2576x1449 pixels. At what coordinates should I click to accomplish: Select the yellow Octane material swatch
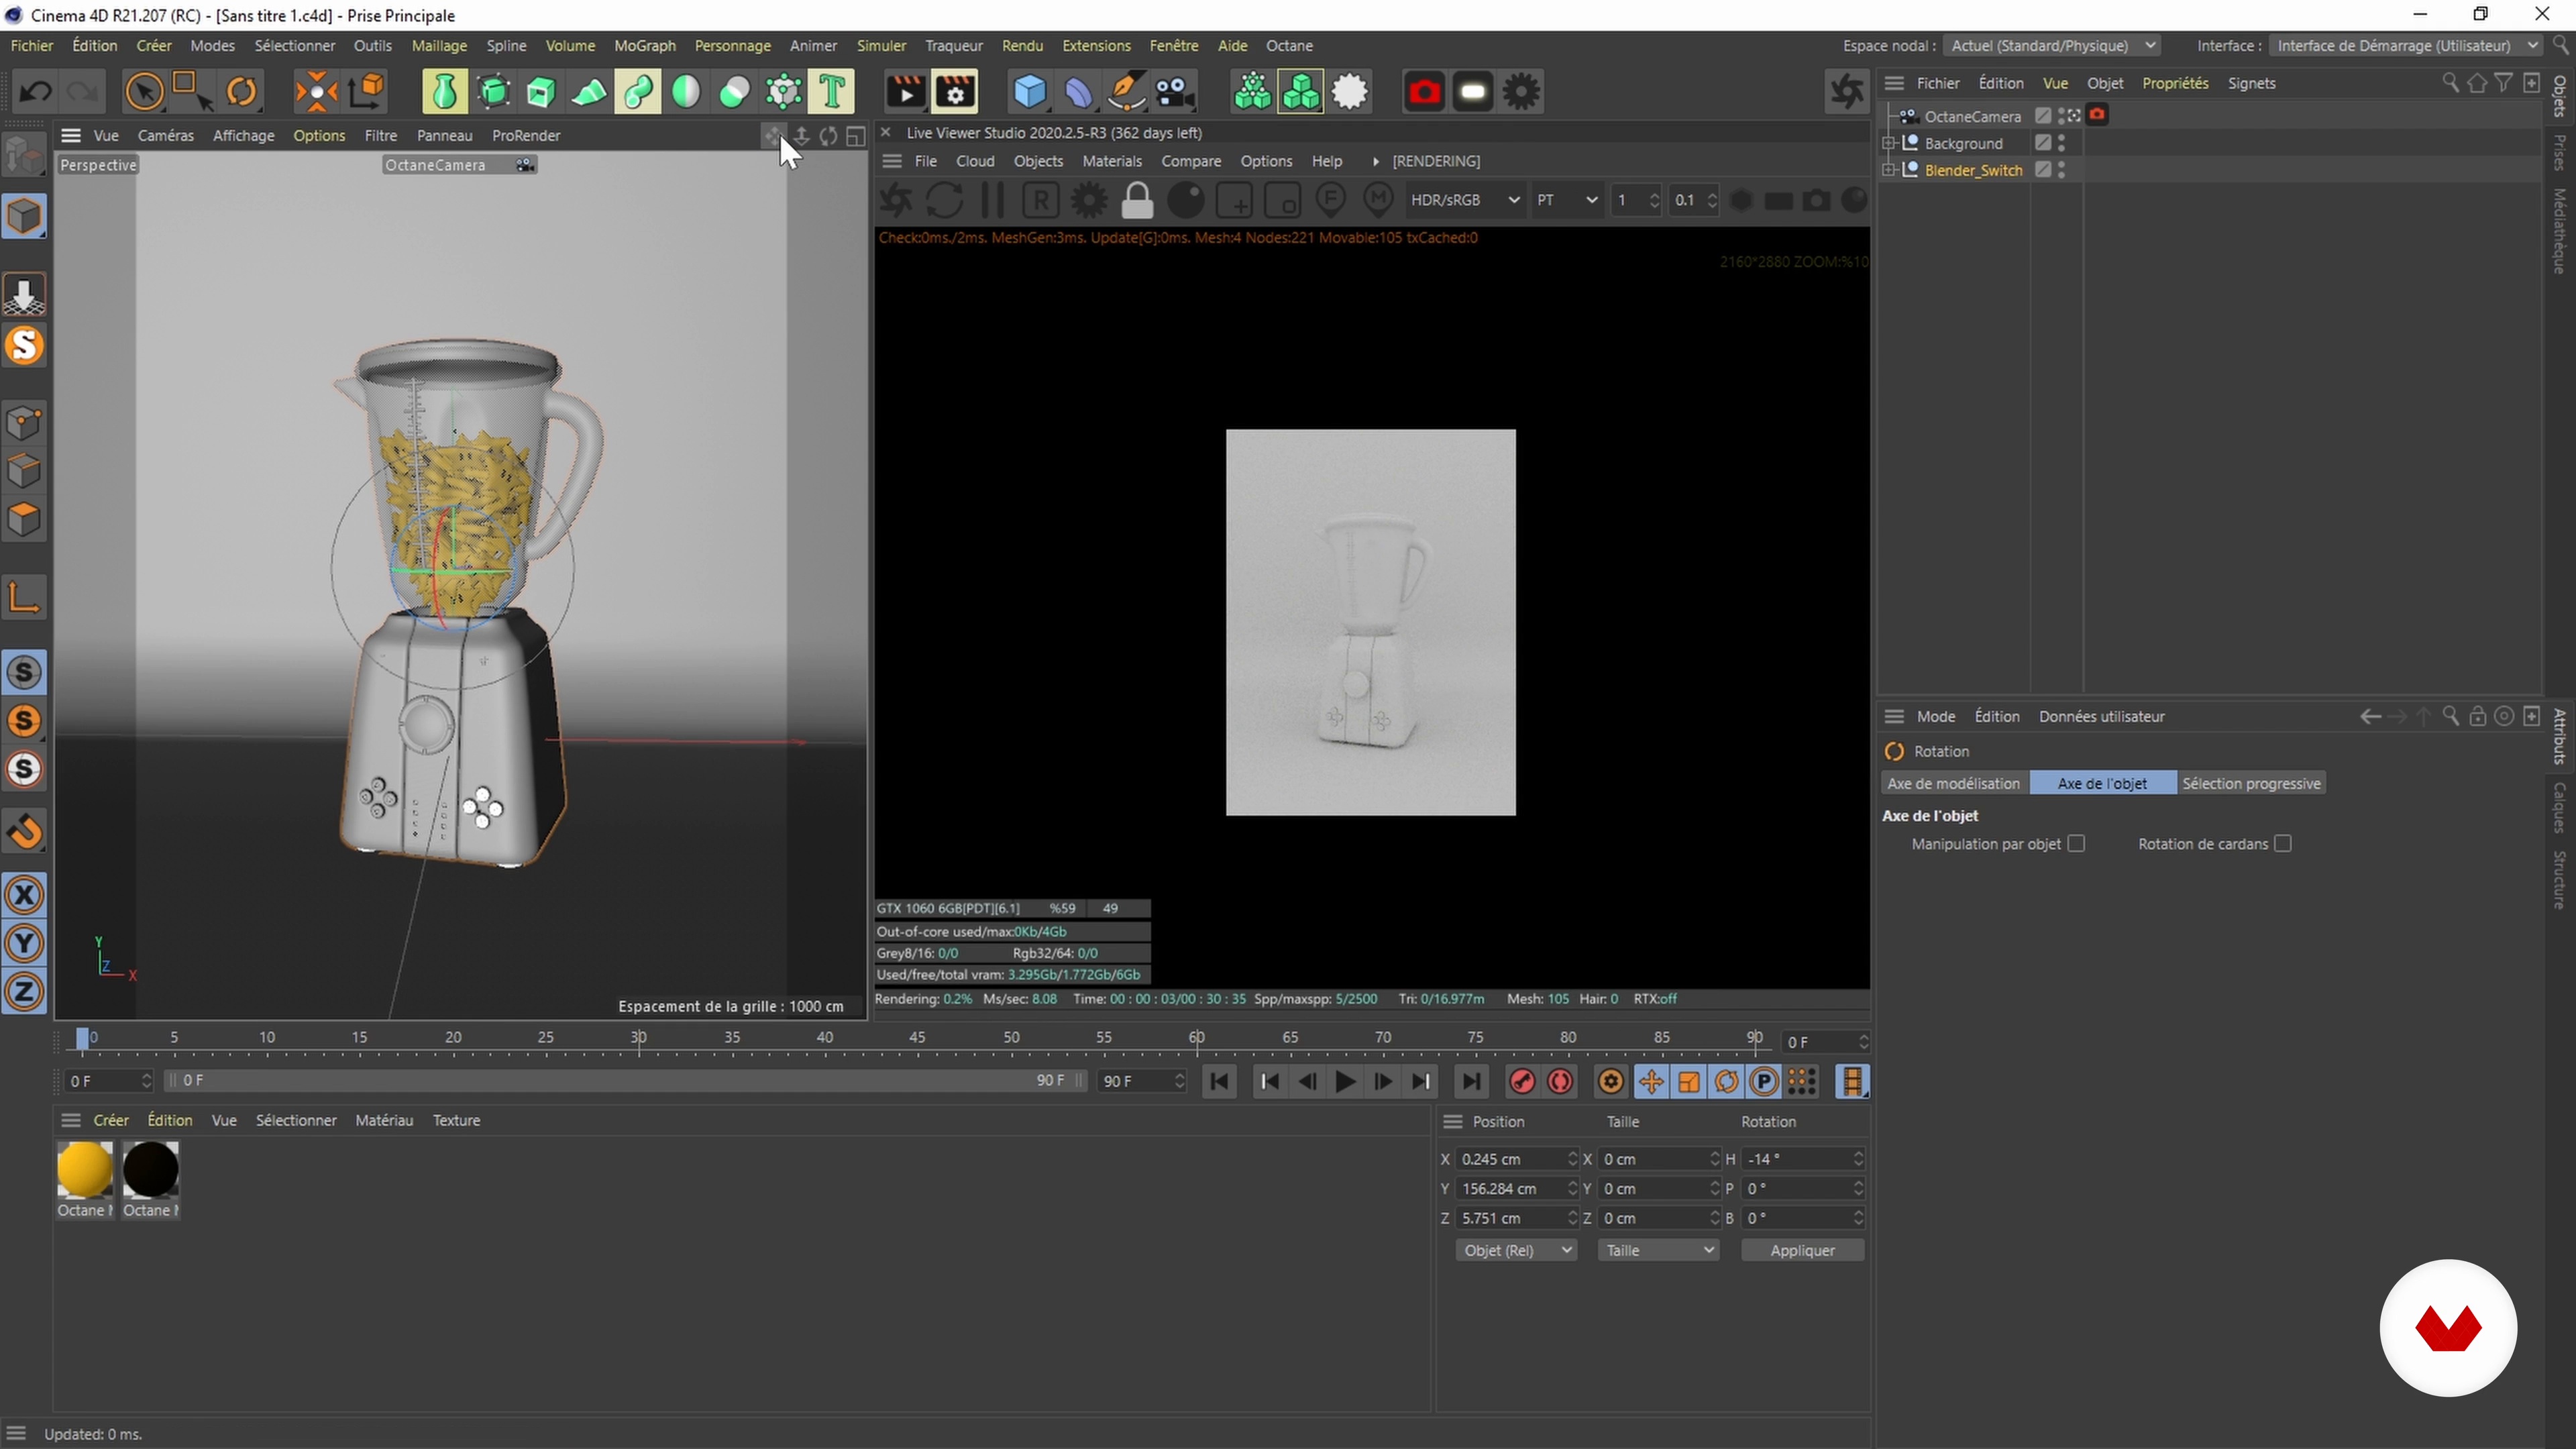[85, 1170]
